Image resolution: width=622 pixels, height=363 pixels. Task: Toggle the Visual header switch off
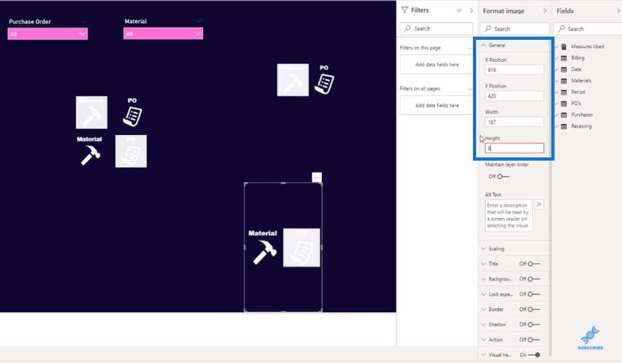[535, 355]
